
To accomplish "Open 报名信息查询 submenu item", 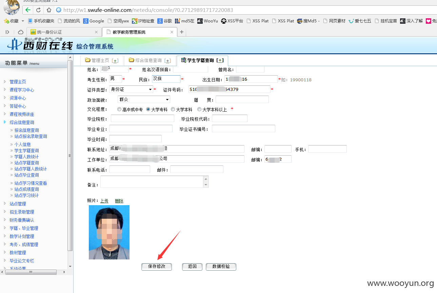I will (26, 130).
